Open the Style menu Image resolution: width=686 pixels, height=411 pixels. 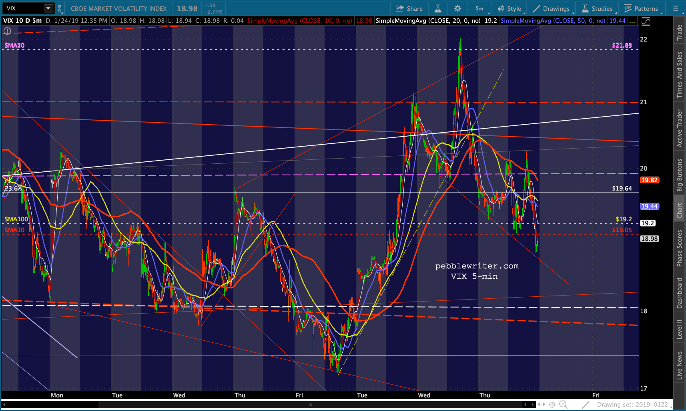click(509, 8)
